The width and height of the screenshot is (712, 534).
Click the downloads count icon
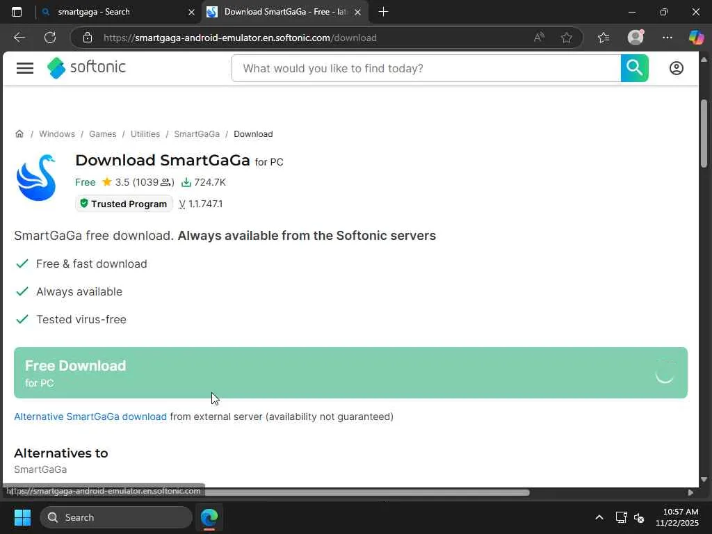pos(186,183)
